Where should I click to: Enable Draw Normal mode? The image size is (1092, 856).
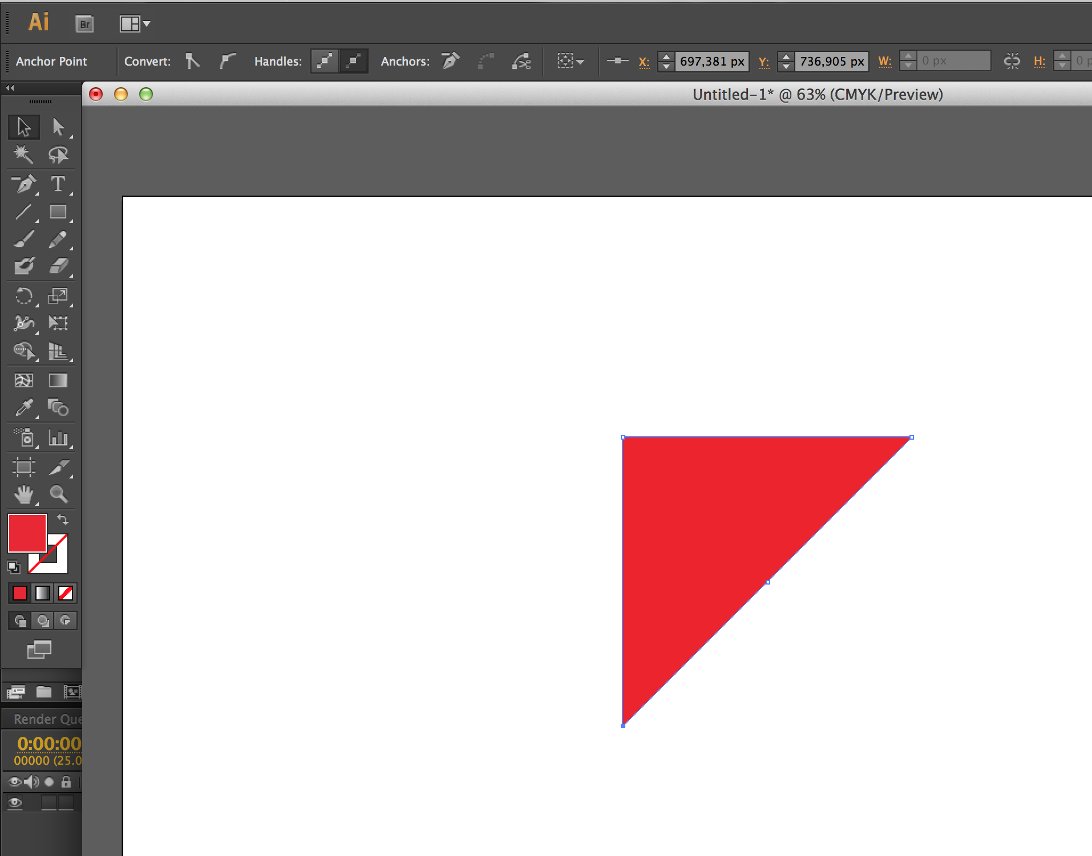click(20, 620)
